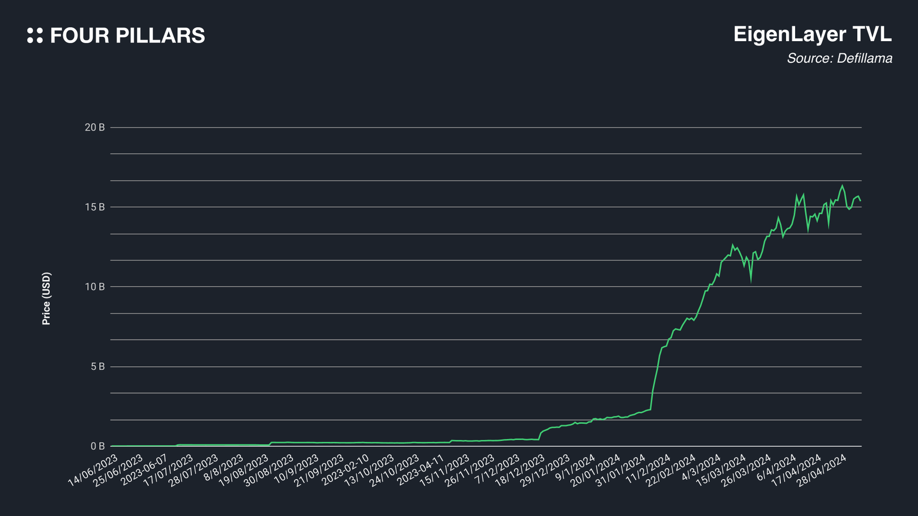Click the 31/01/2024 date label
This screenshot has width=918, height=516.
[621, 470]
